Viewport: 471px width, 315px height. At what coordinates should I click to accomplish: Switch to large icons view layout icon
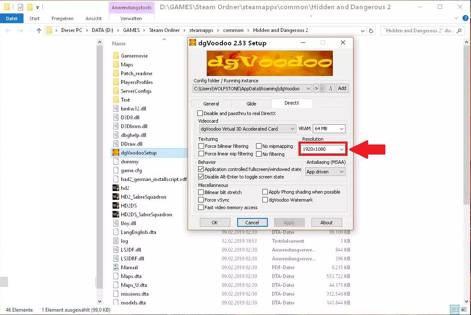click(x=464, y=309)
